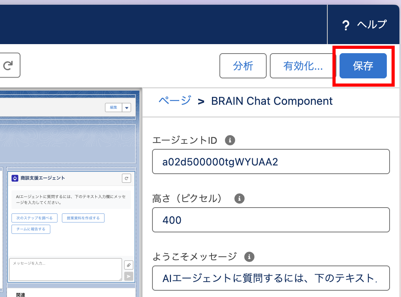Click the ようこそメッセージ text field
The image size is (401, 297).
point(271,278)
